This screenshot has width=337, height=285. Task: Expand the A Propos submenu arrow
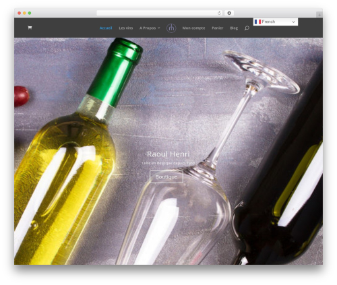[x=159, y=28]
